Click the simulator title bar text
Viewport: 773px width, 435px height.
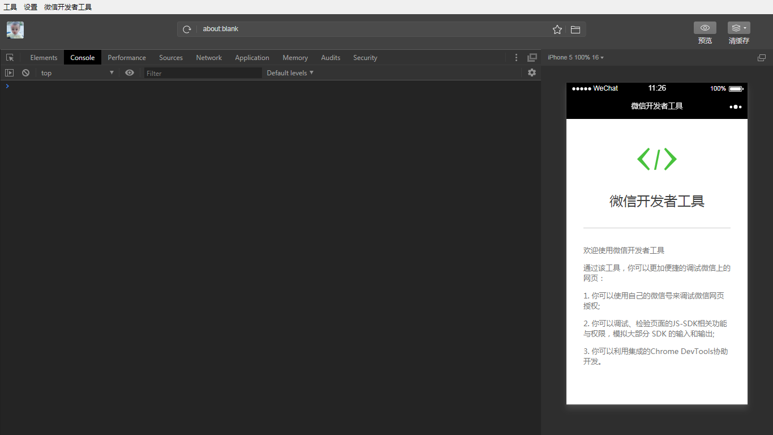657,106
